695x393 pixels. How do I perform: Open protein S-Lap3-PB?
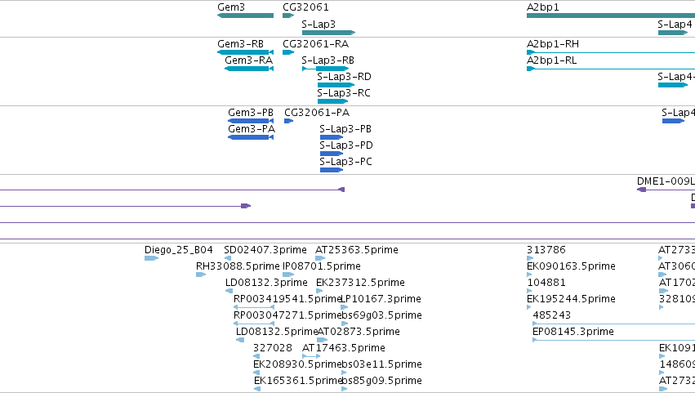(345, 129)
